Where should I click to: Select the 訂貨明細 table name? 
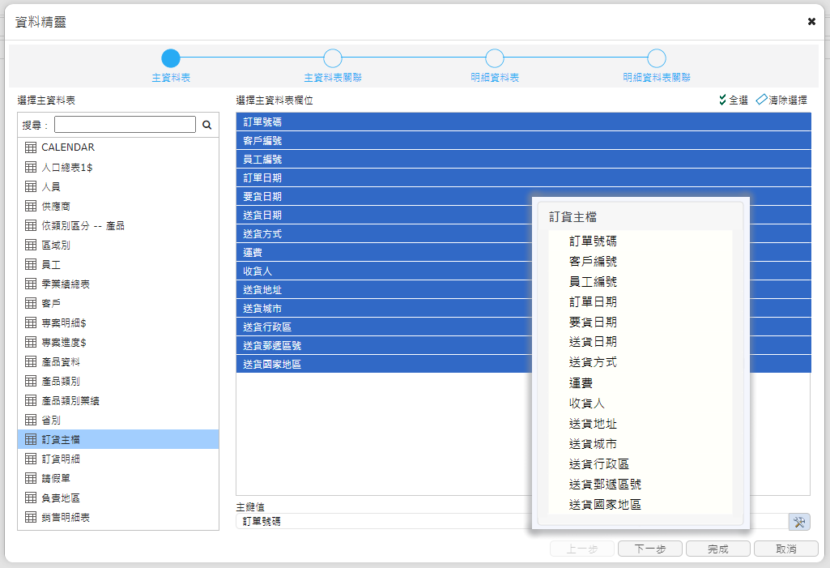(61, 459)
